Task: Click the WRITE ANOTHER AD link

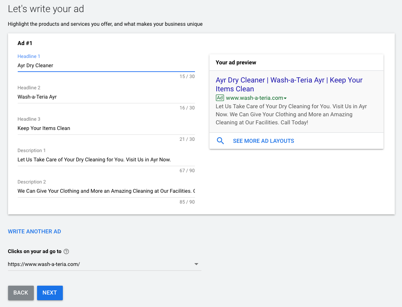Action: [x=35, y=231]
